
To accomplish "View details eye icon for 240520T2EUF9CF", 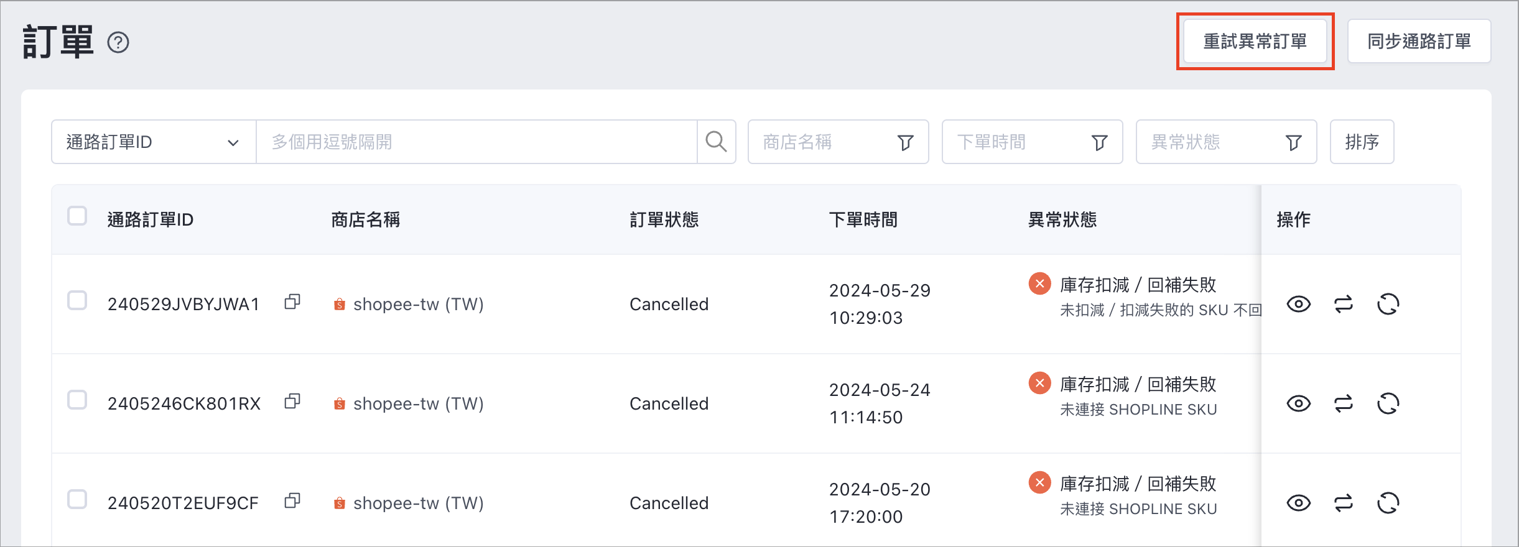I will click(1298, 503).
